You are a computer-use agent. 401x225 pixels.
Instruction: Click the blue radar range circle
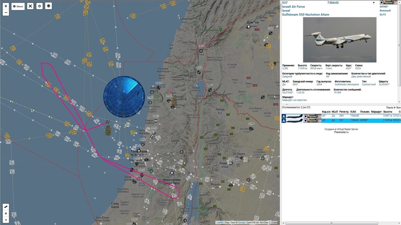pos(124,96)
